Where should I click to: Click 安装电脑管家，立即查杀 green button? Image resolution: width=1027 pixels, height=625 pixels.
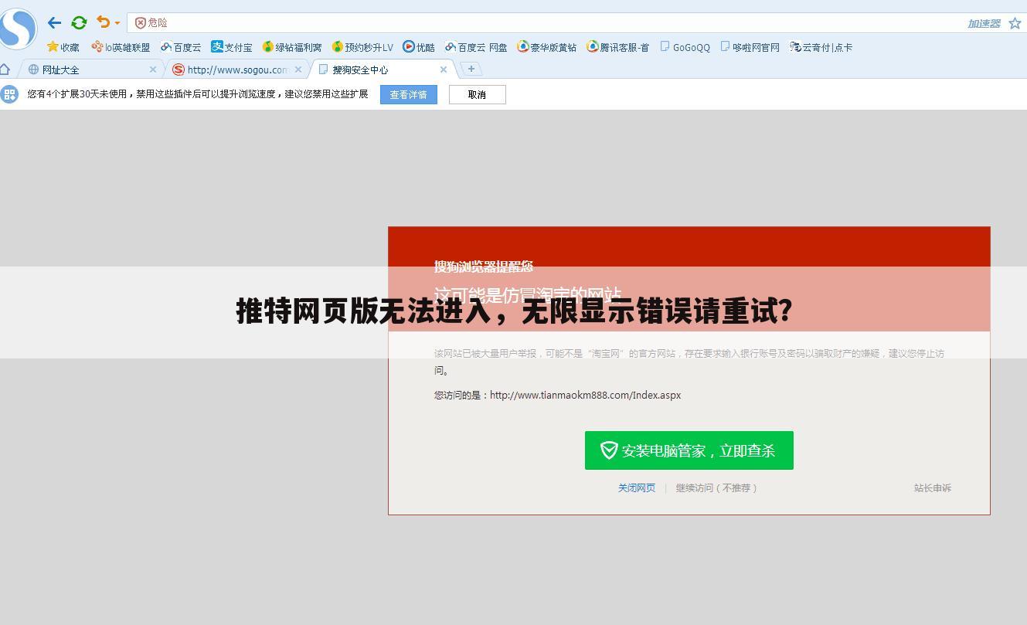689,450
